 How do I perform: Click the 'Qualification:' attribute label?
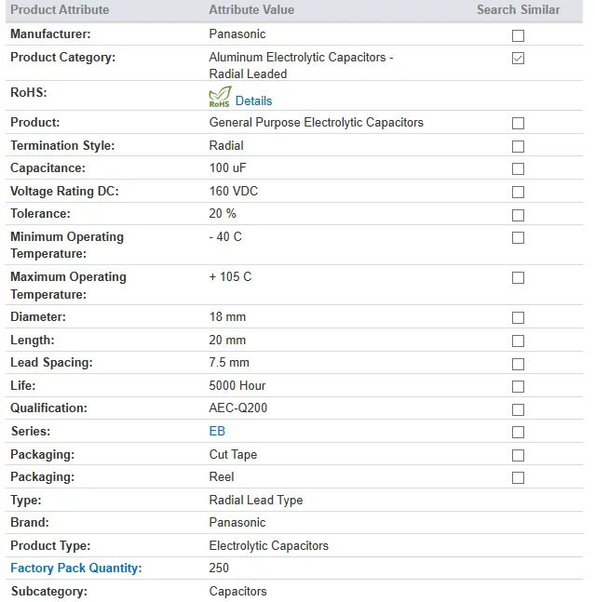click(x=48, y=408)
